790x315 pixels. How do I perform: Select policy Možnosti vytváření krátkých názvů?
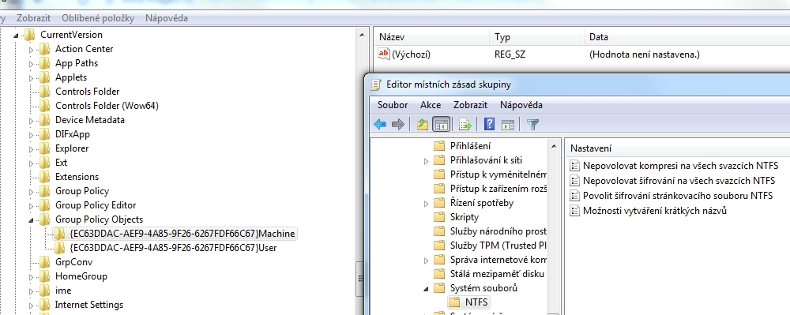(x=654, y=211)
